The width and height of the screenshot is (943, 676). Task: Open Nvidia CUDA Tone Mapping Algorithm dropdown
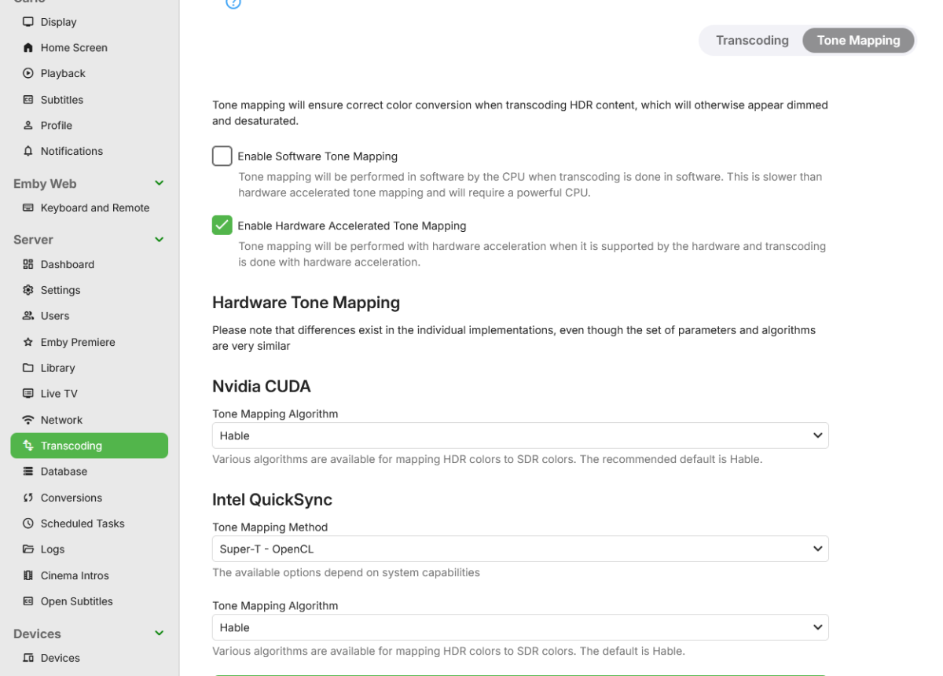[x=519, y=435]
